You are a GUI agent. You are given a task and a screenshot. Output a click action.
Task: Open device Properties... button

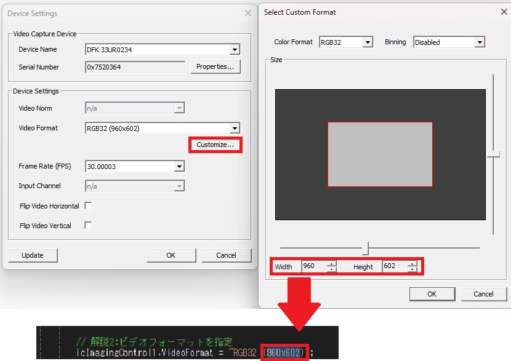(x=215, y=66)
